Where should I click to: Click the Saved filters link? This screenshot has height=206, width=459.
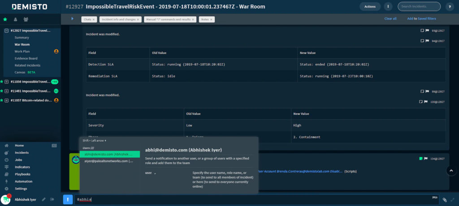click(427, 19)
